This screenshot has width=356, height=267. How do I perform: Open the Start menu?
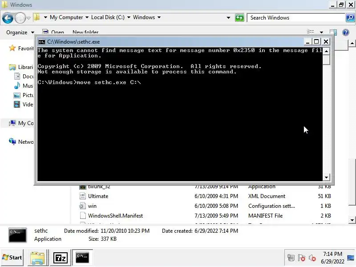point(12,258)
